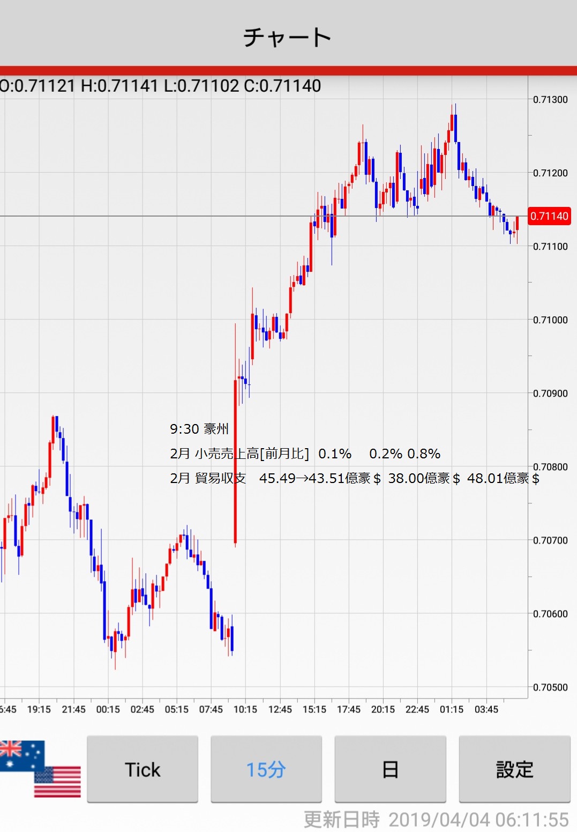Select the 10:15 time axis label
Screen dimensions: 577x832
245,709
